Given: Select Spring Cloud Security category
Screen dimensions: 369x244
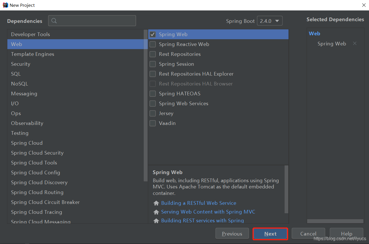Looking at the screenshot, I should coord(76,153).
